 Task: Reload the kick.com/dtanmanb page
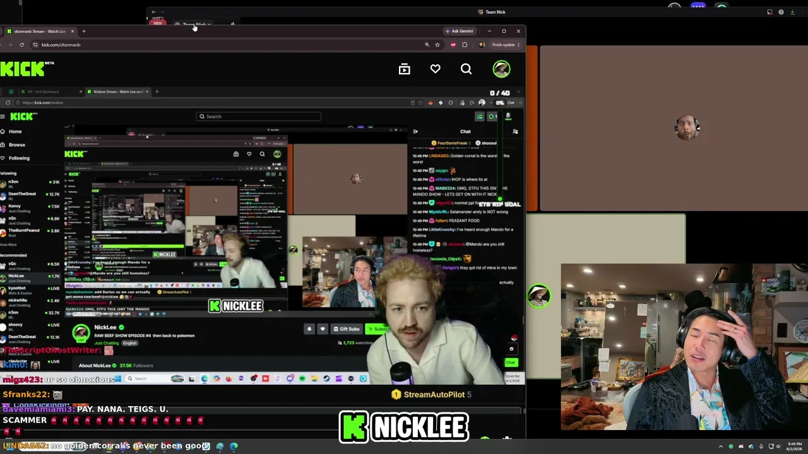[x=21, y=45]
